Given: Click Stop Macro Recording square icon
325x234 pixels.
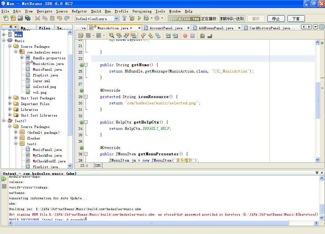Looking at the screenshot, I should click(193, 36).
